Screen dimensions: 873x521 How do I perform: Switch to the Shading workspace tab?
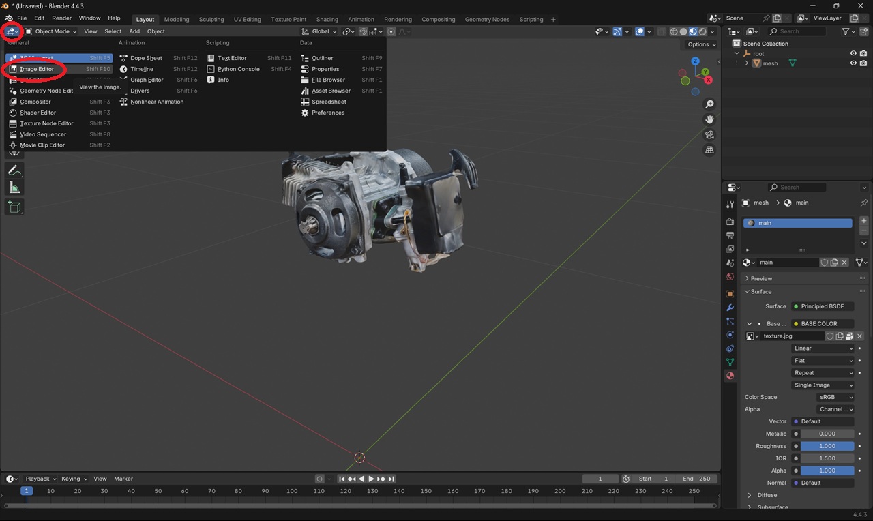(327, 19)
